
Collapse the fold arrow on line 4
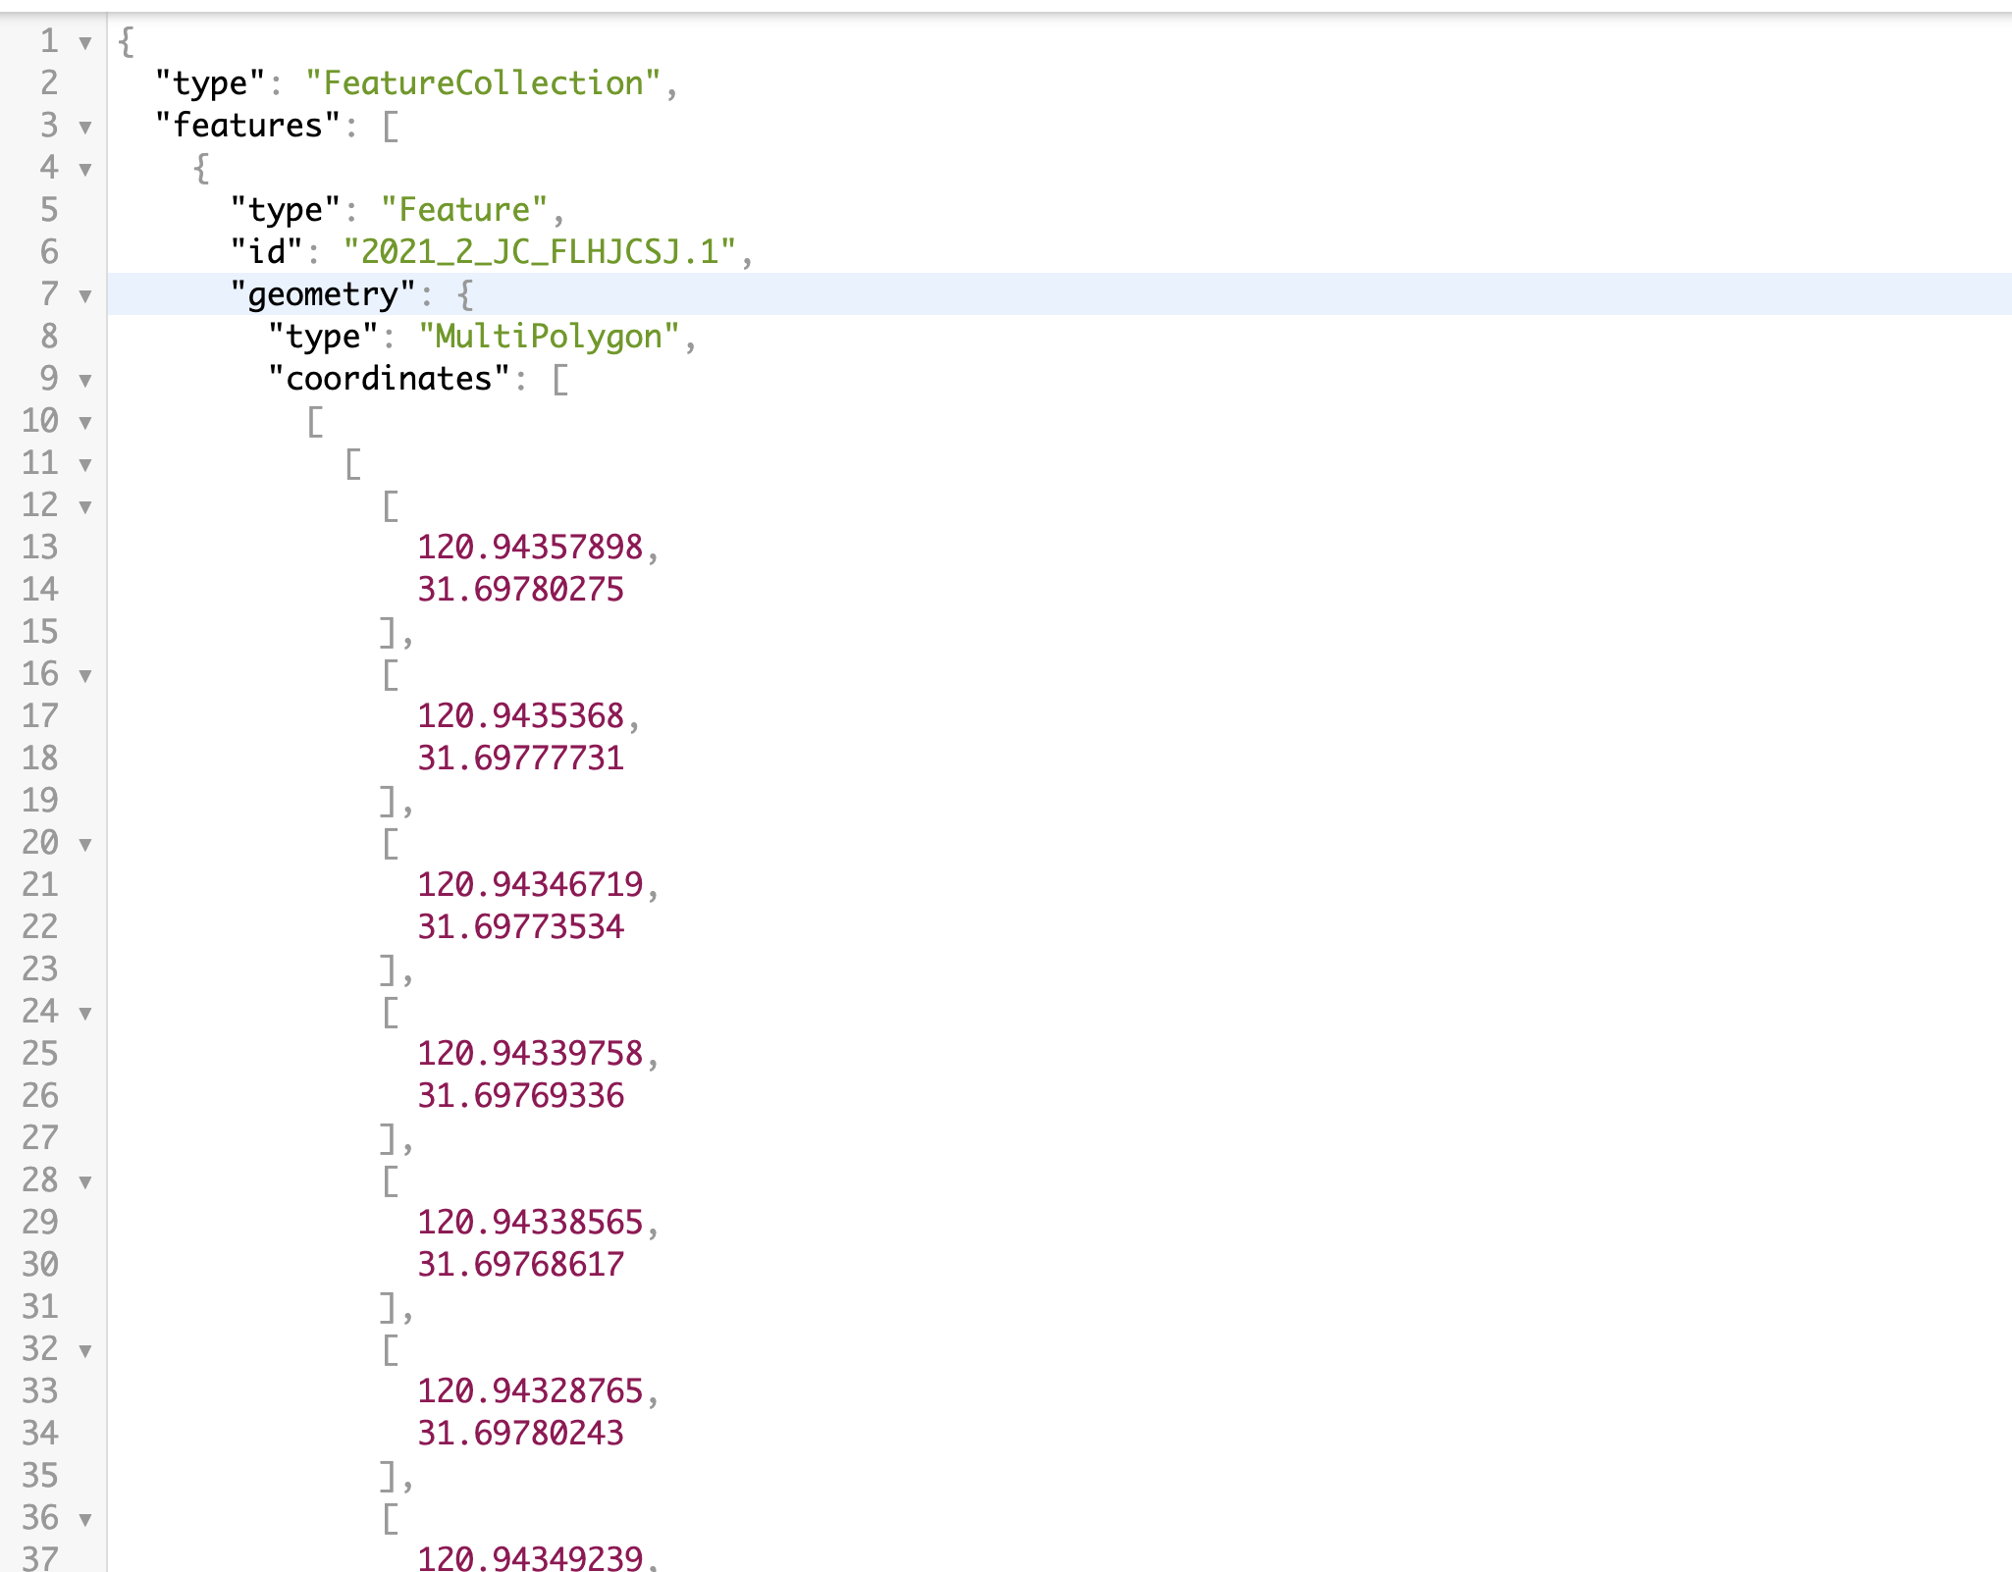[x=85, y=169]
